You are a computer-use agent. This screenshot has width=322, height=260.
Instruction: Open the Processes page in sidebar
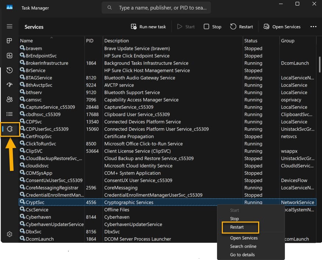[x=10, y=41]
